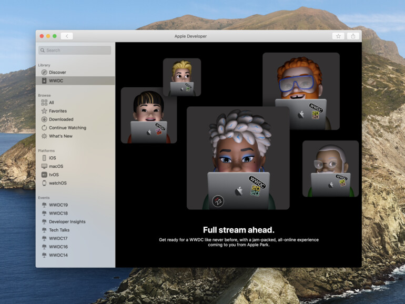The image size is (405, 304).
Task: Open the WWDC19 event label
Action: (58, 205)
